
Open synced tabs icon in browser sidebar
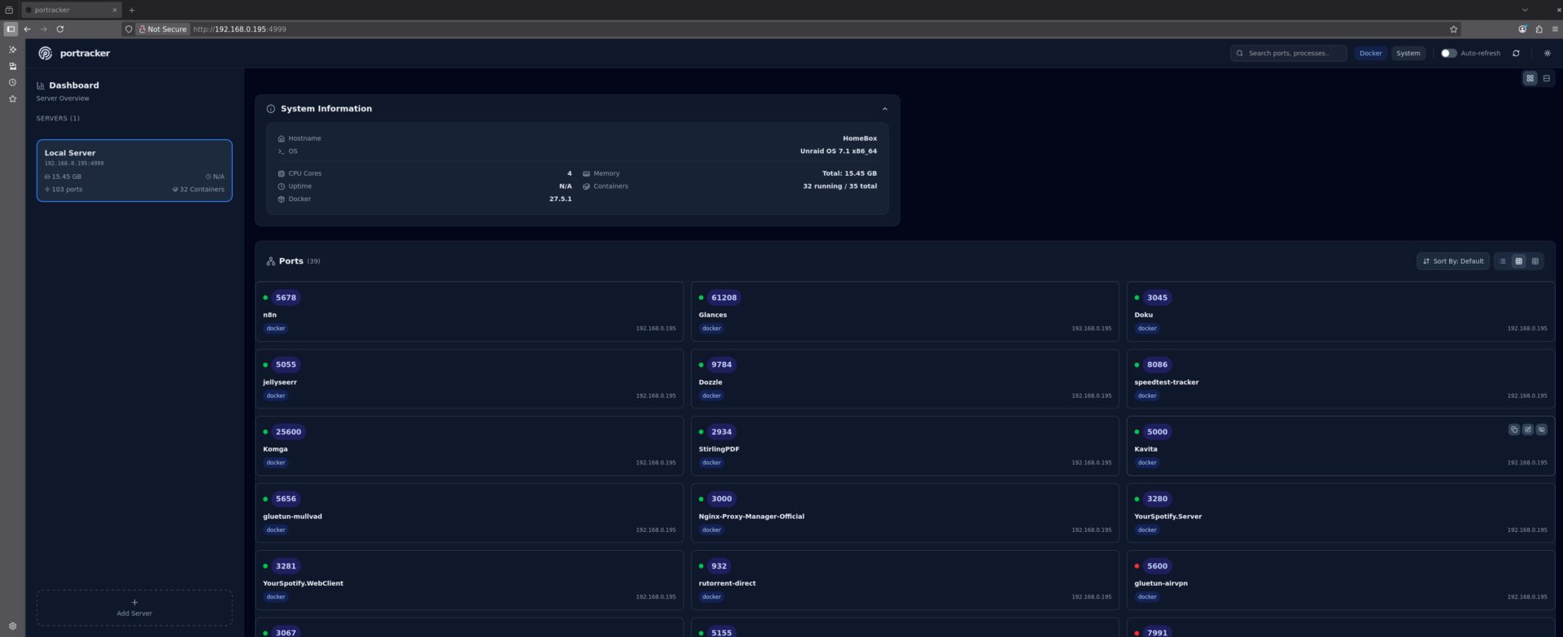tap(12, 66)
